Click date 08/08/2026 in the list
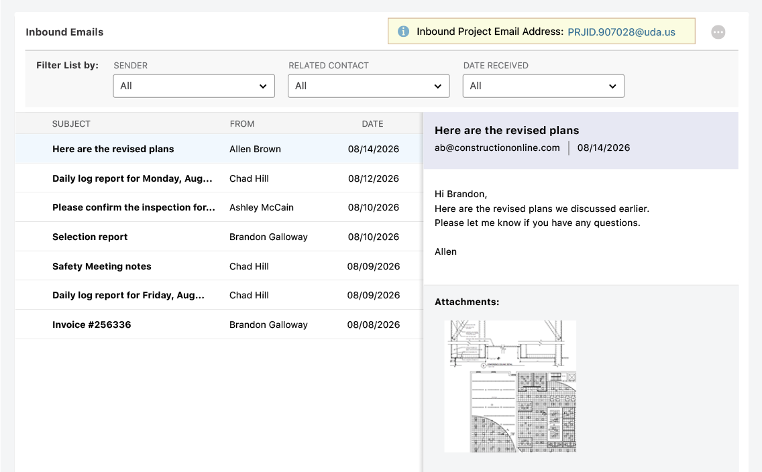Image resolution: width=762 pixels, height=472 pixels. click(373, 325)
